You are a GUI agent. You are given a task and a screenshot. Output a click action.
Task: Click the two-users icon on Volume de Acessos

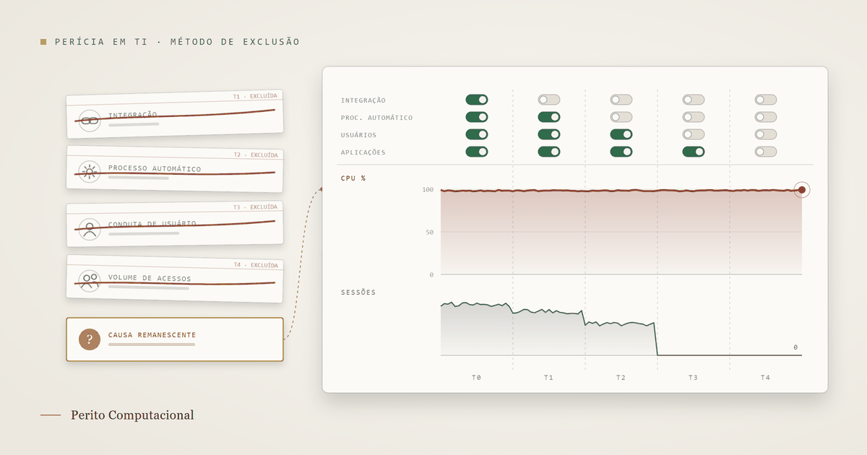point(89,280)
